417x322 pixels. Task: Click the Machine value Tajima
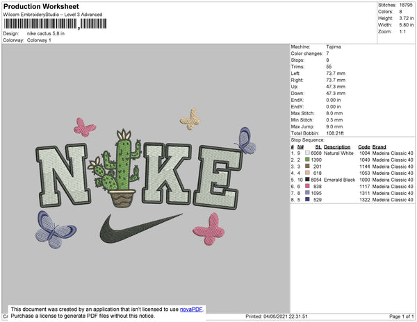point(334,46)
